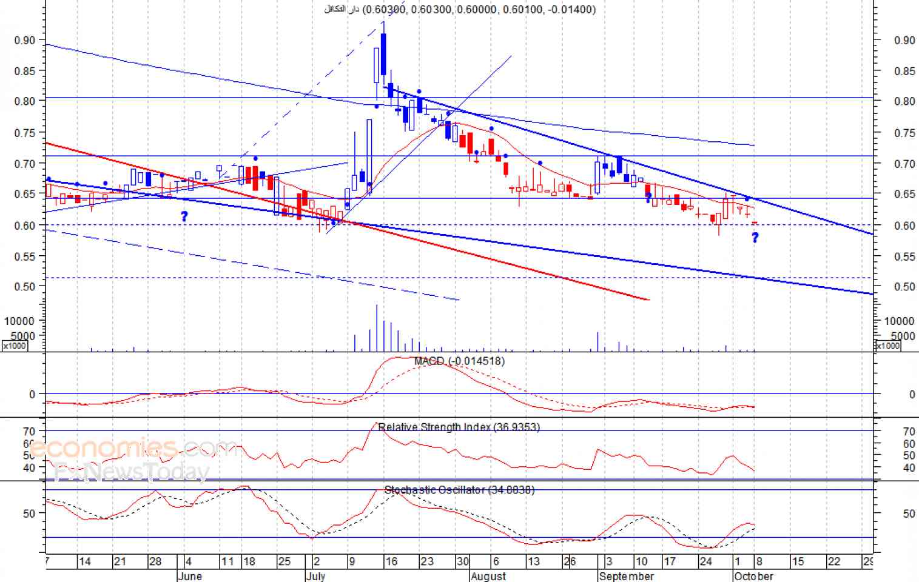Select date label 17 on the time axis

click(x=670, y=561)
